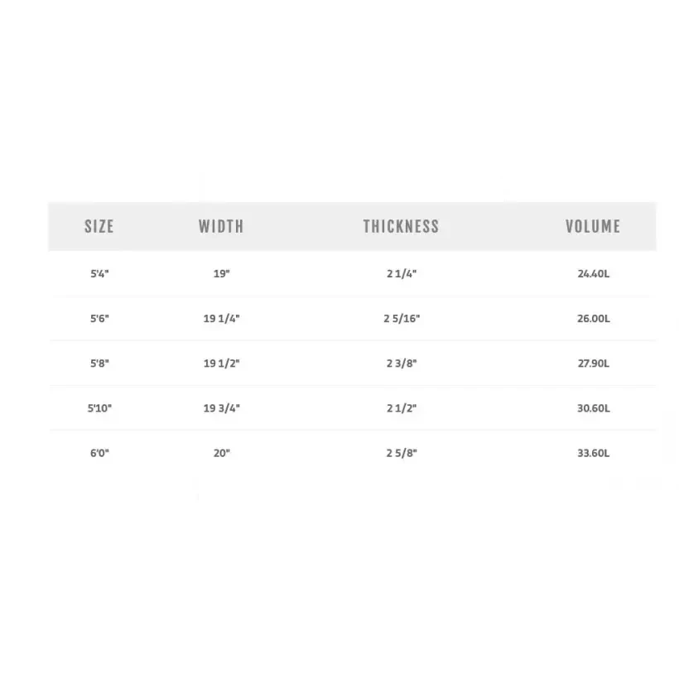
Task: Click the VOLUME column header
Action: pos(593,226)
